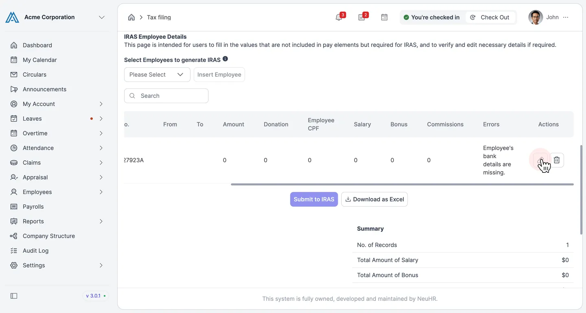The width and height of the screenshot is (586, 313).
Task: Click Check Out button
Action: pos(490,17)
